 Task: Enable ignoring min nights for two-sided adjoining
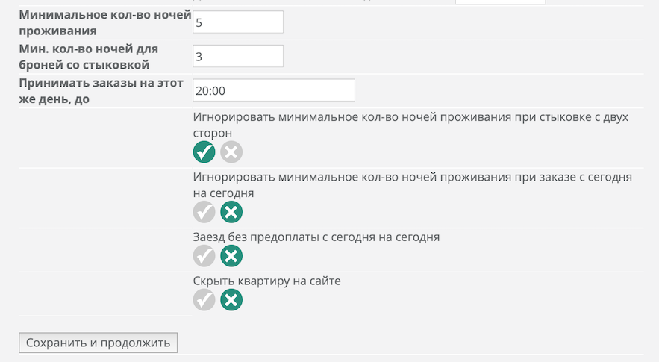point(204,152)
